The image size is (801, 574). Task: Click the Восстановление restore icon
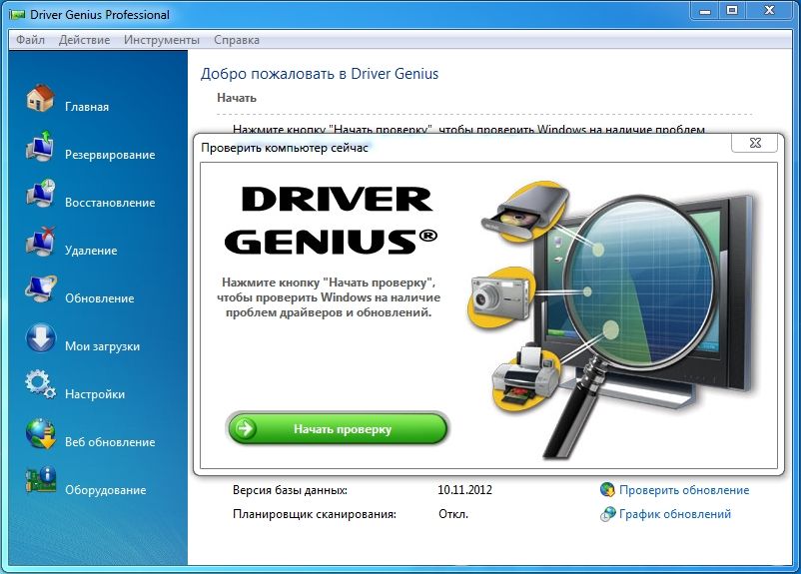(40, 194)
